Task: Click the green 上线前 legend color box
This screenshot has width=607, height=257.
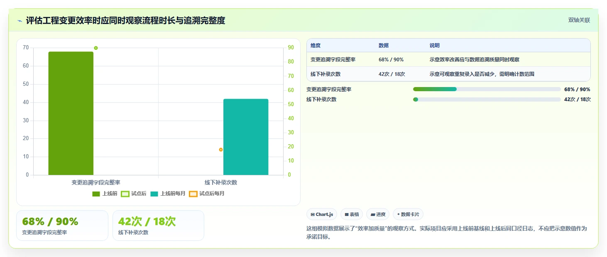Action: (96, 194)
